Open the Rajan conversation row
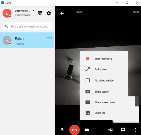Image resolution: width=141 pixels, height=135 pixels. pyautogui.click(x=27, y=40)
